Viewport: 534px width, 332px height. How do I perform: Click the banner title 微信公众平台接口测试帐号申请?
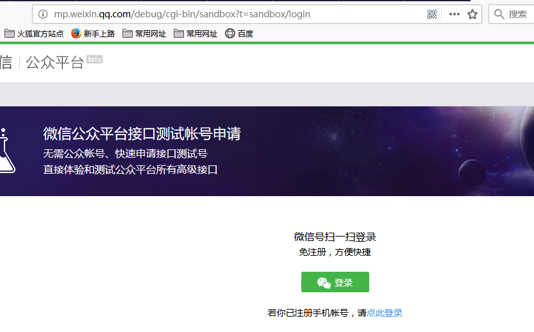pyautogui.click(x=142, y=133)
